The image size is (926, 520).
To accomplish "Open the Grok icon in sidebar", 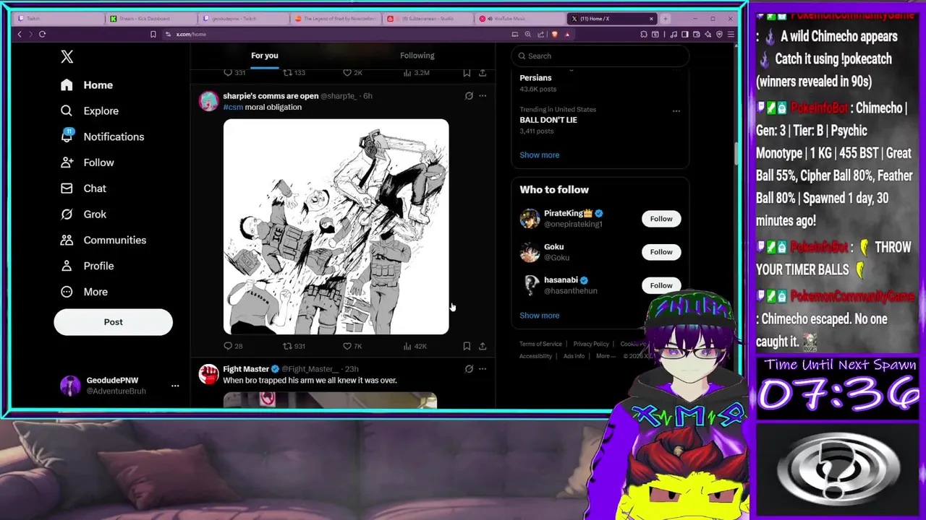I will [67, 214].
